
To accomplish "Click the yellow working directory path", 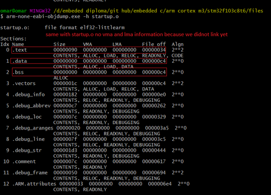I will (x=158, y=11).
